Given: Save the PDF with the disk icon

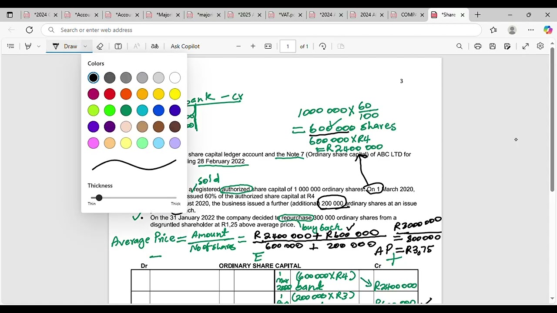Looking at the screenshot, I should pos(493,46).
